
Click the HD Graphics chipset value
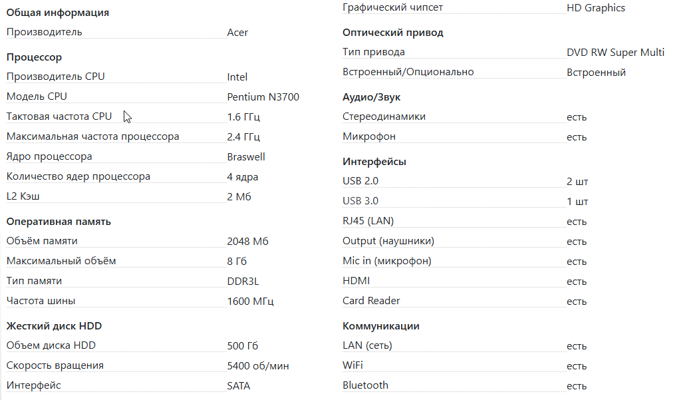(596, 8)
